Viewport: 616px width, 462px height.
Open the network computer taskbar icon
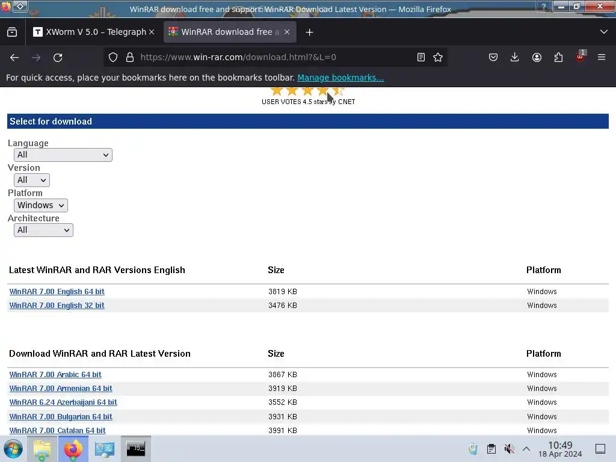click(x=105, y=449)
